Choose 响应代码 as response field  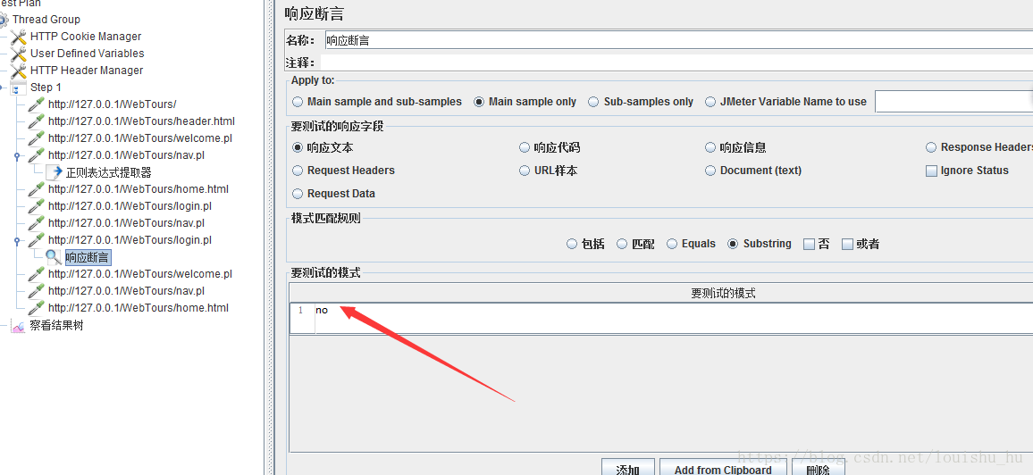tap(525, 148)
